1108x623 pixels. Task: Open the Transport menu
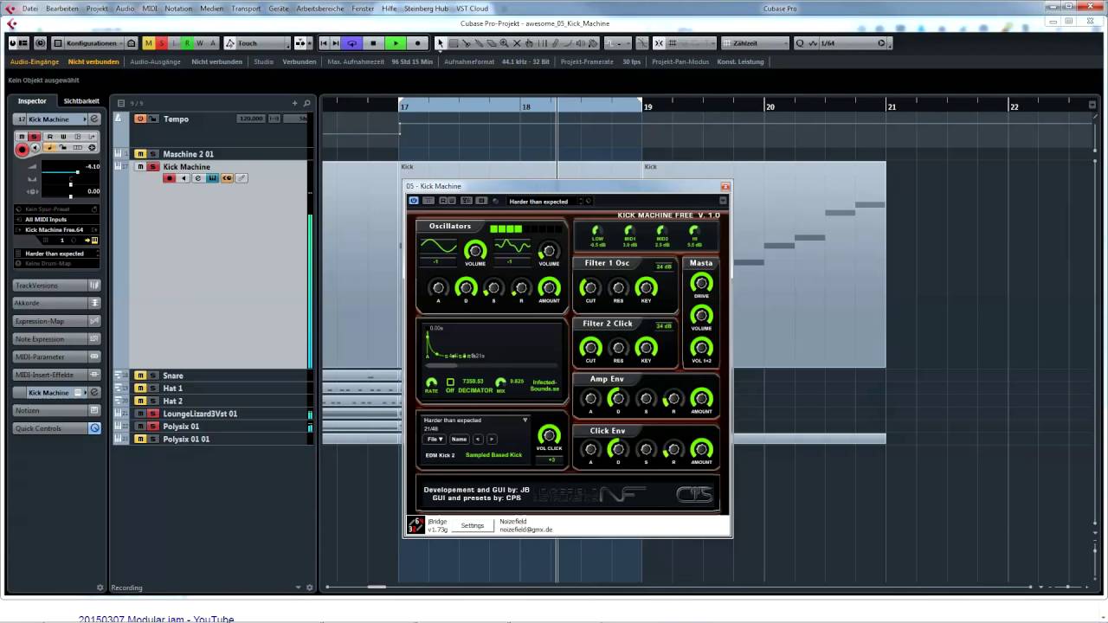click(246, 9)
